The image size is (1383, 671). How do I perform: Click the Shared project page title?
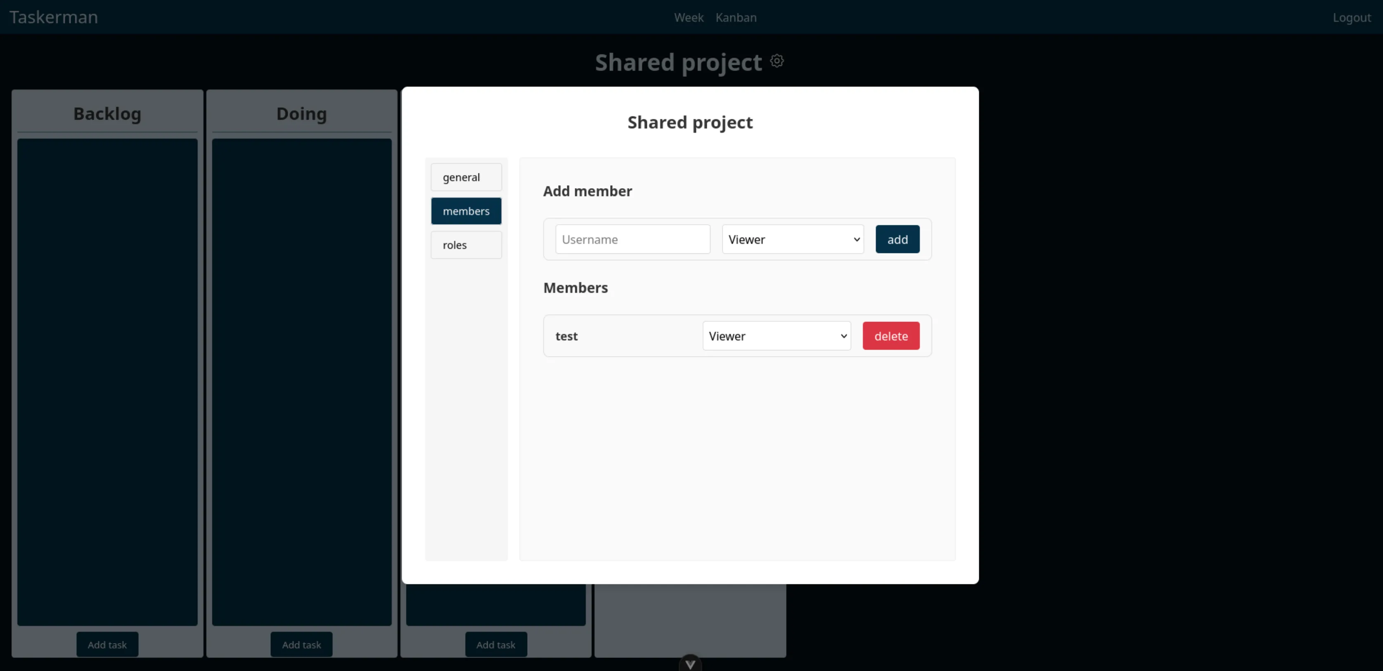[678, 62]
